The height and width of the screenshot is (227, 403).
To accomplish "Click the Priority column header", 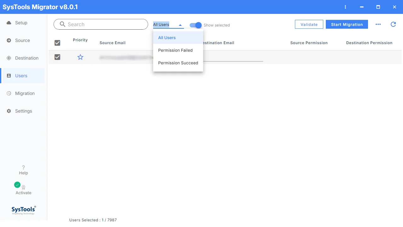I will tap(80, 40).
